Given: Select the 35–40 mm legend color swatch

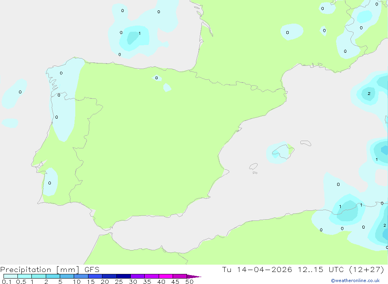Looking at the screenshot, I should point(152,276).
